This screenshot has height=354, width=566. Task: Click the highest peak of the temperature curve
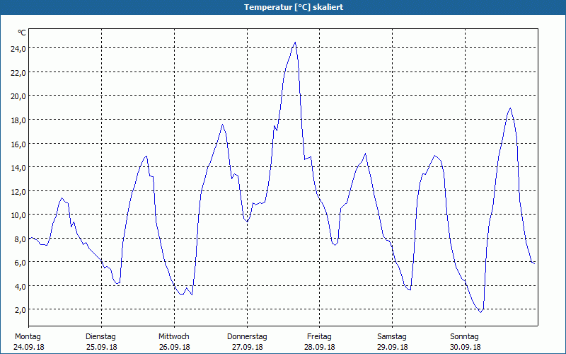[x=295, y=42]
